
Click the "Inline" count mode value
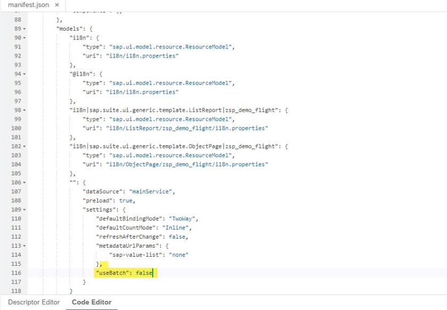175,228
